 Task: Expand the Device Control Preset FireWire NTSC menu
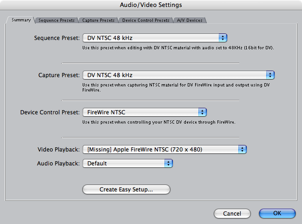(144, 112)
